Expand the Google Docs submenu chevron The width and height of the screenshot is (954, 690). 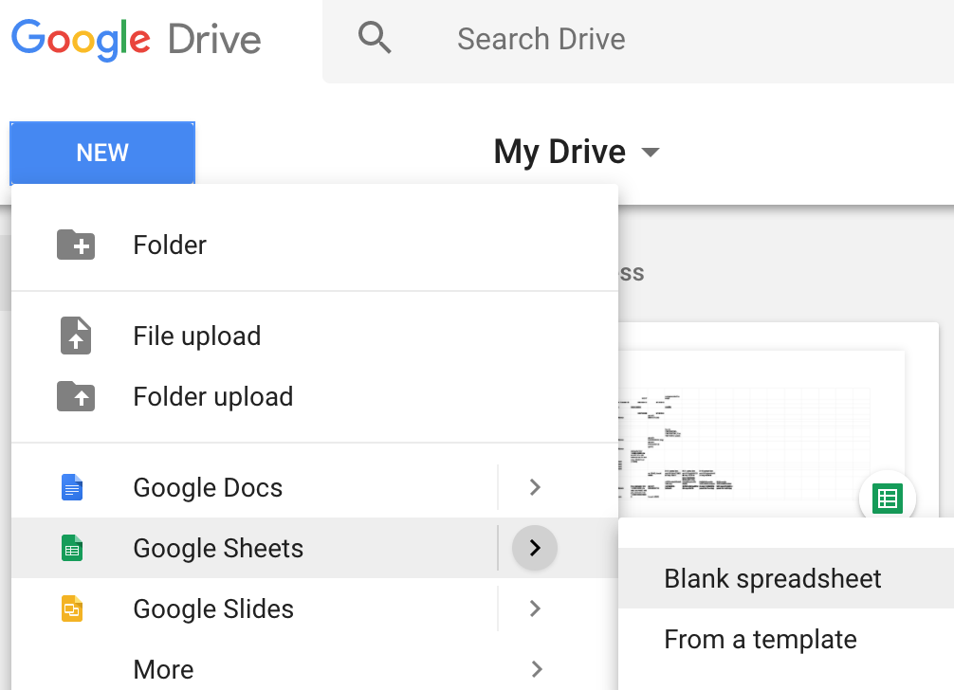pos(535,487)
